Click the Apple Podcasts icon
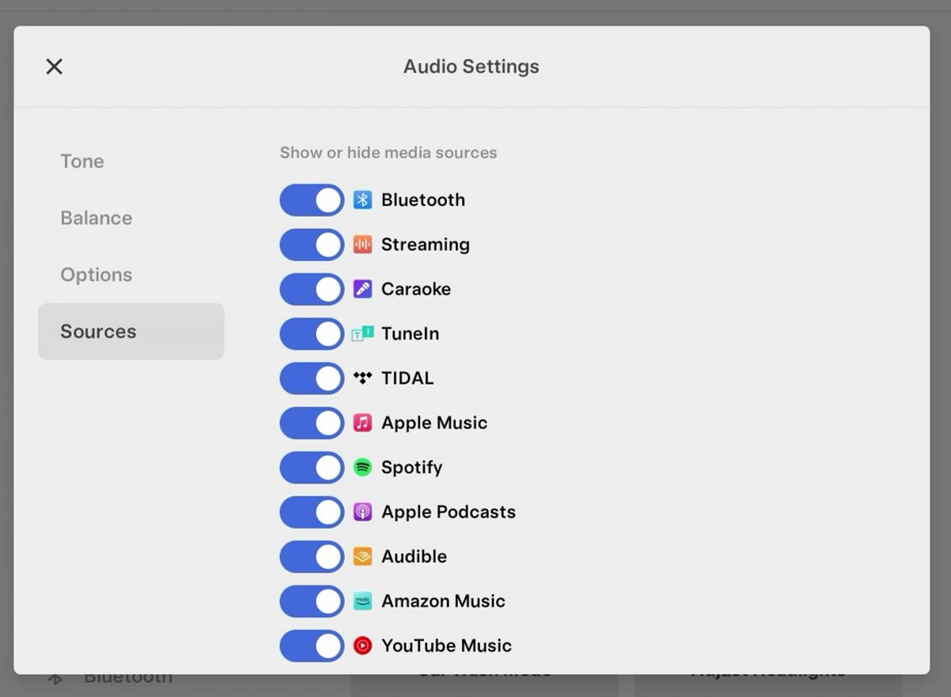Viewport: 951px width, 697px height. click(362, 512)
